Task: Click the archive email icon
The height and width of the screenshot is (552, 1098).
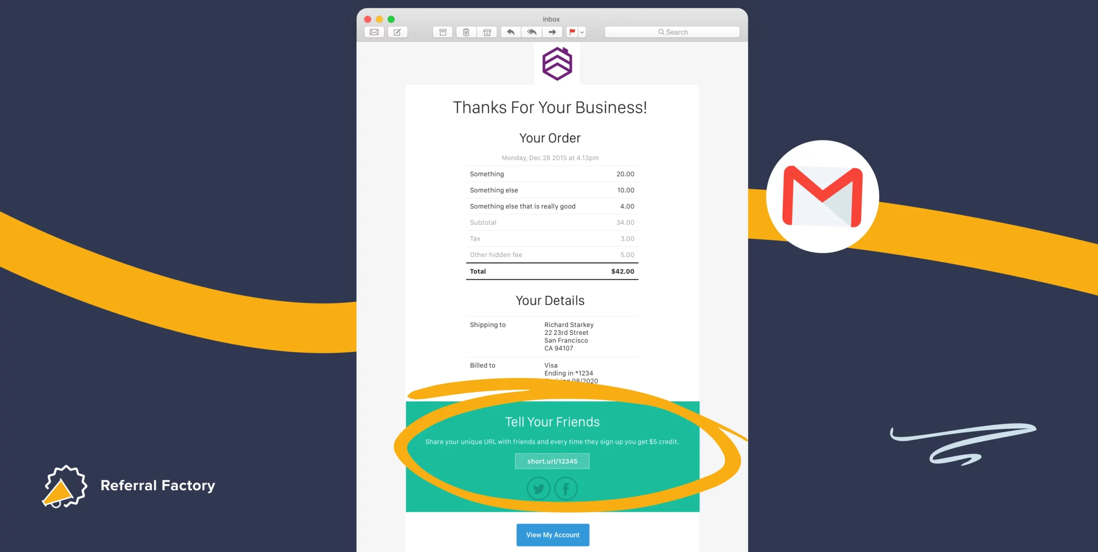Action: [442, 33]
